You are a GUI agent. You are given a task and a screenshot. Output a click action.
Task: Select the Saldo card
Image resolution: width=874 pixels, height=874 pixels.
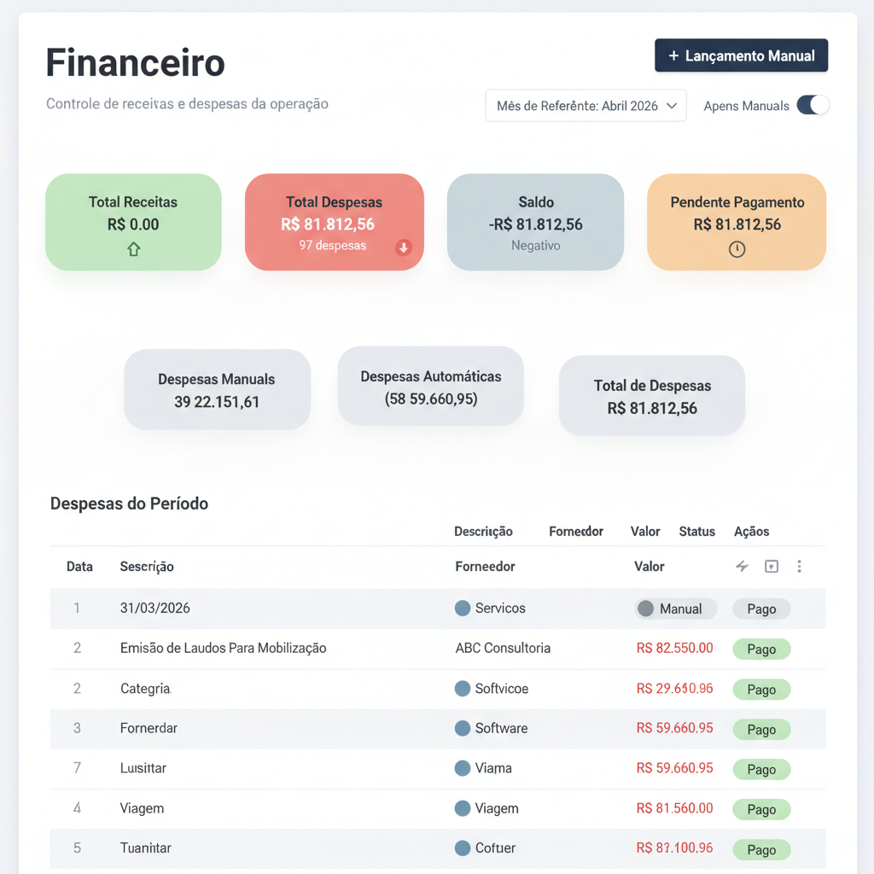click(x=535, y=222)
